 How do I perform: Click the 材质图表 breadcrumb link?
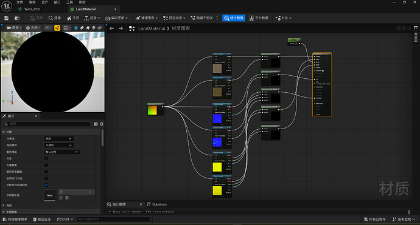coord(181,29)
